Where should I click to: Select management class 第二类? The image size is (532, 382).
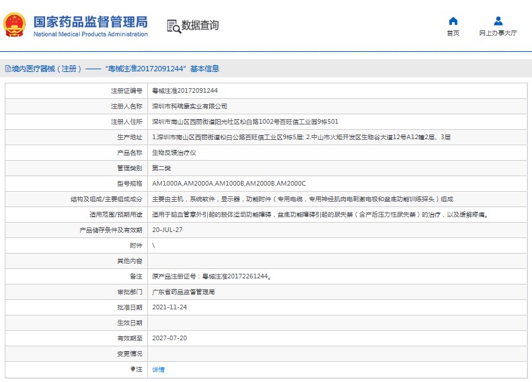tap(161, 168)
